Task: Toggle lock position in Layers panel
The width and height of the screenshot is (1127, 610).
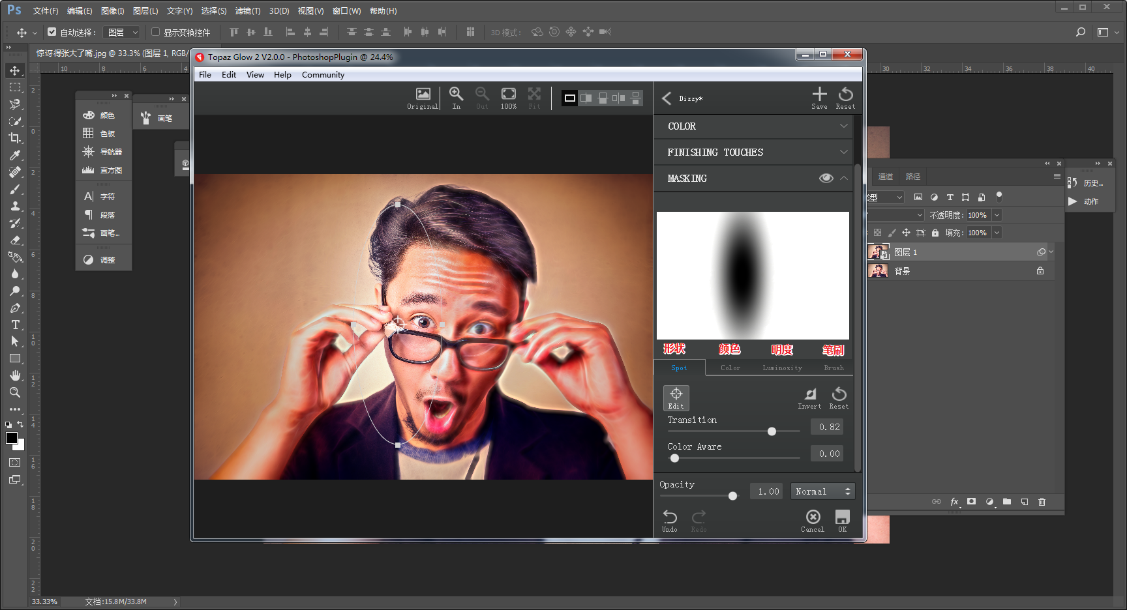Action: 906,233
